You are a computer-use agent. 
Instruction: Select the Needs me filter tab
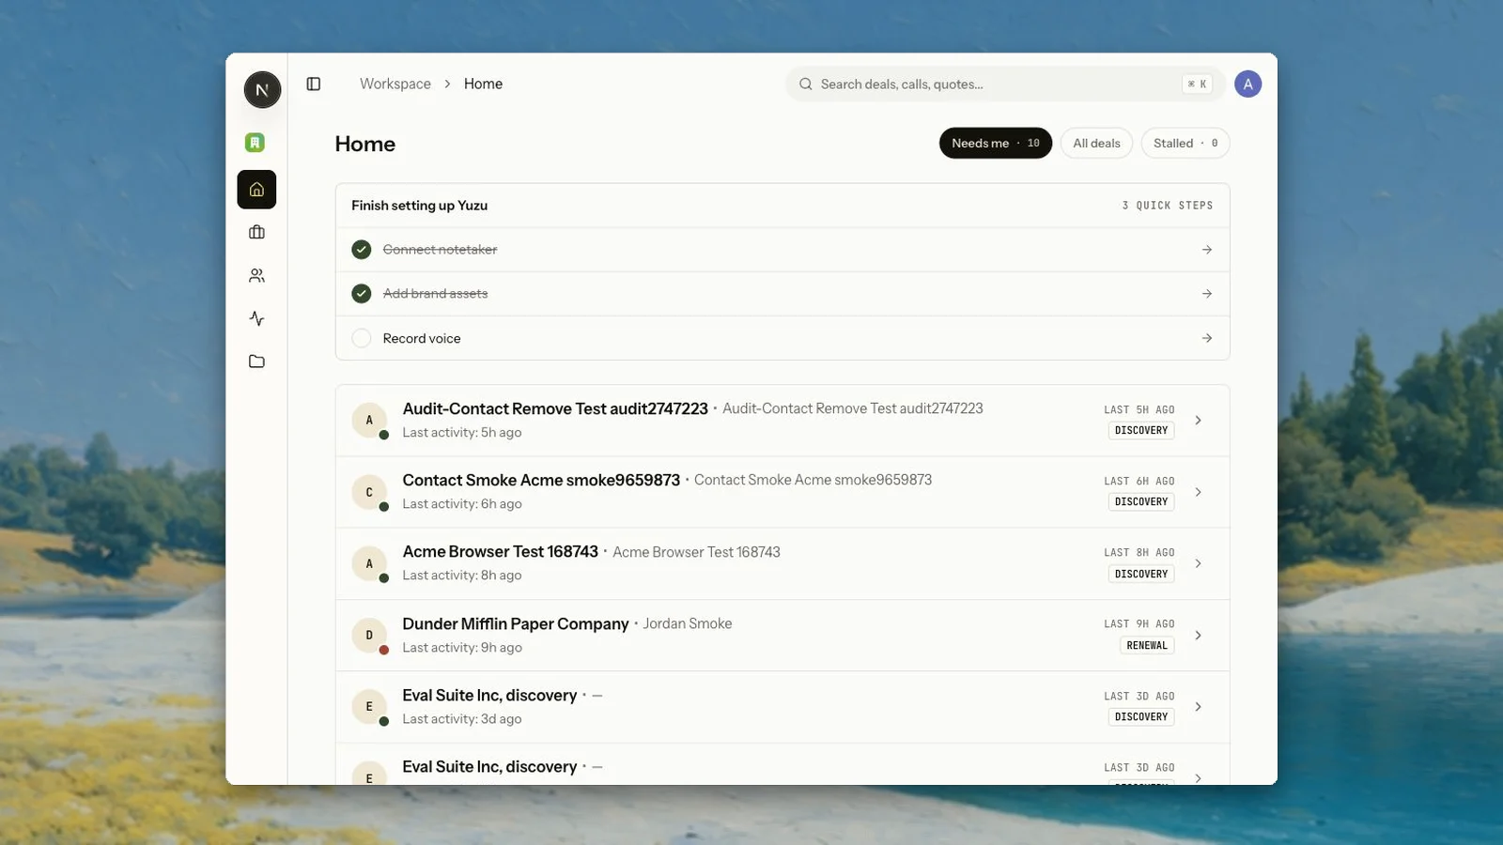coord(995,143)
